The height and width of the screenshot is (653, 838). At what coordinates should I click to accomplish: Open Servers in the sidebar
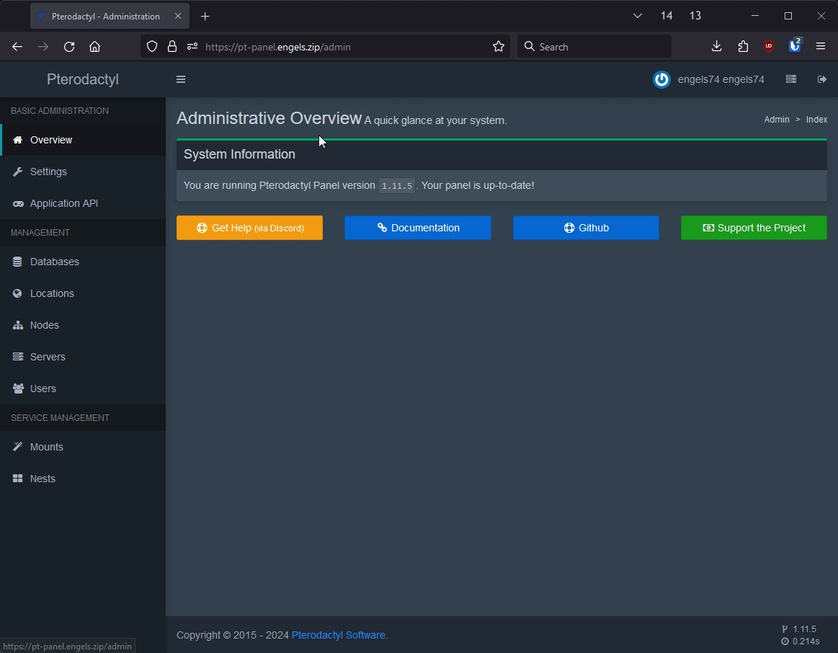point(83,357)
